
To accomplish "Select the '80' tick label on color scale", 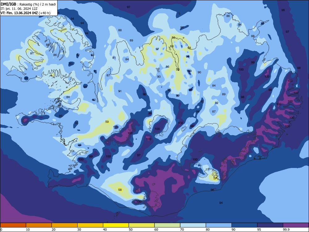I will [208, 230].
